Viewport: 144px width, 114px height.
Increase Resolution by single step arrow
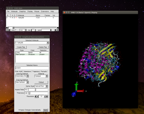[45, 96]
